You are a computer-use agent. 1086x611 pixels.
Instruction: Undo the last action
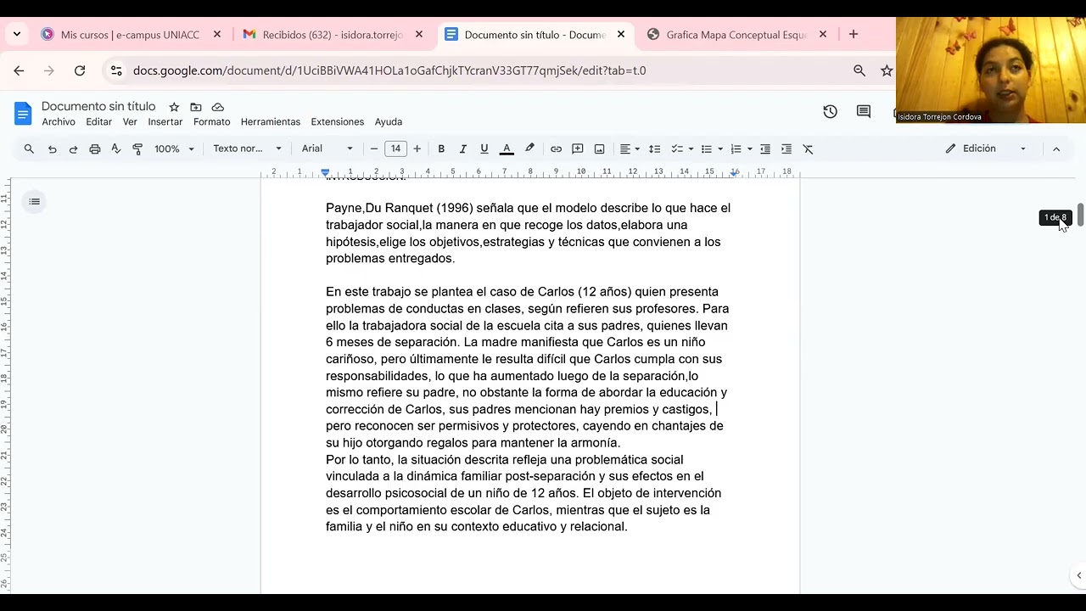pyautogui.click(x=52, y=149)
